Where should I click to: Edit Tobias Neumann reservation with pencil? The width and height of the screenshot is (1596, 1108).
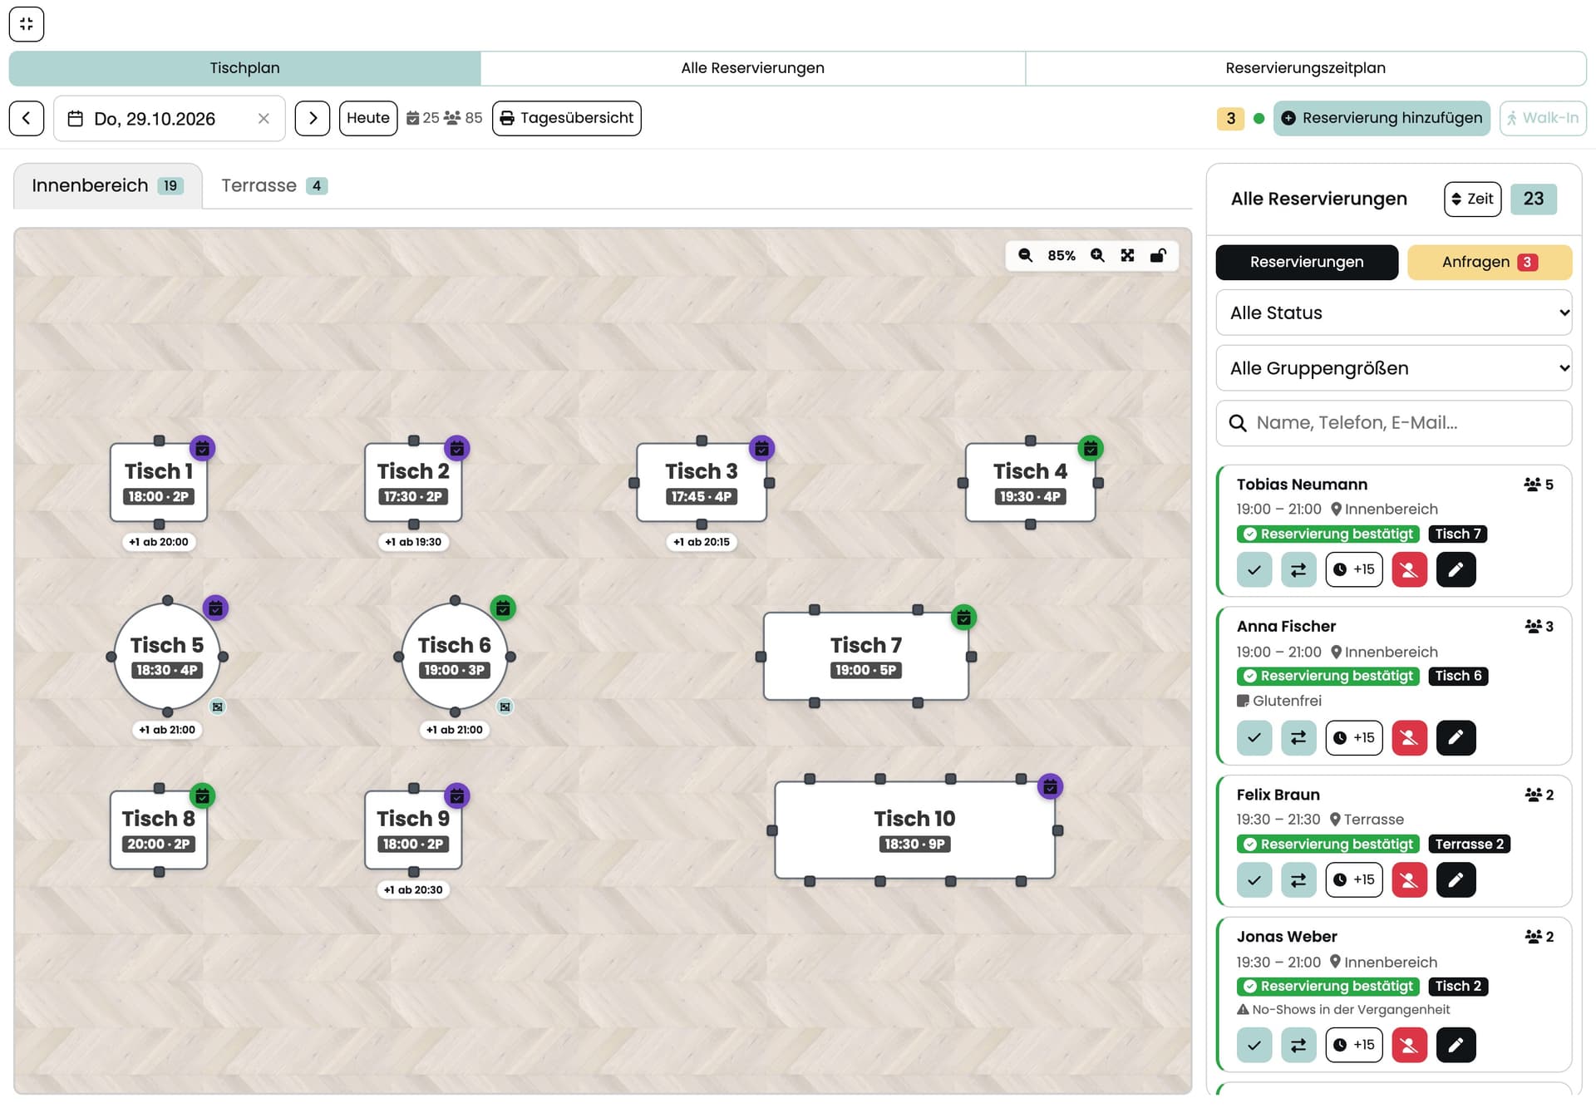click(x=1456, y=569)
